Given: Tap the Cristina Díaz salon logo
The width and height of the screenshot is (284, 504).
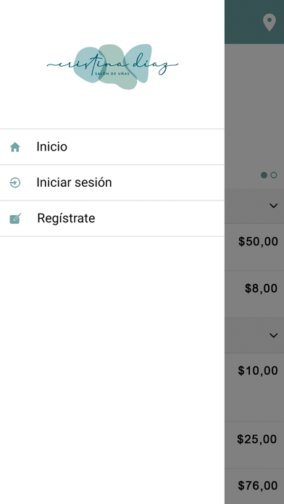Looking at the screenshot, I should tap(112, 66).
